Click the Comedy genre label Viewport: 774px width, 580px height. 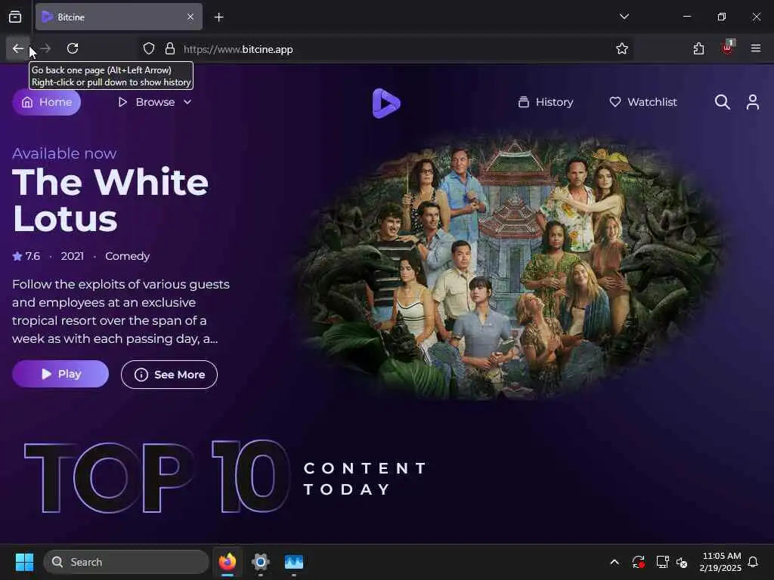point(127,256)
